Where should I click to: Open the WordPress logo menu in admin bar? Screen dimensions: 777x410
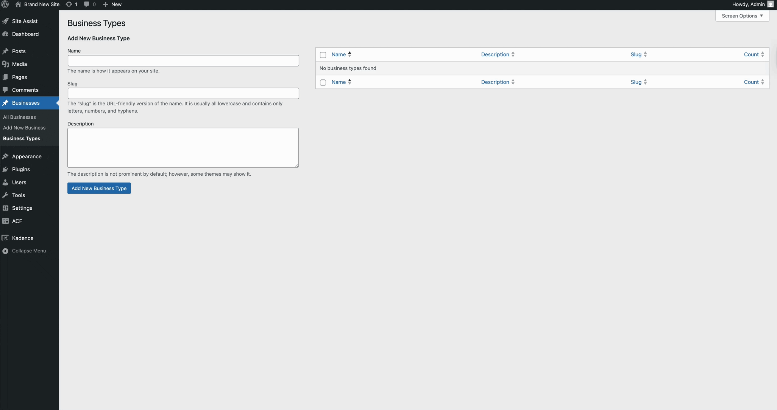(5, 4)
